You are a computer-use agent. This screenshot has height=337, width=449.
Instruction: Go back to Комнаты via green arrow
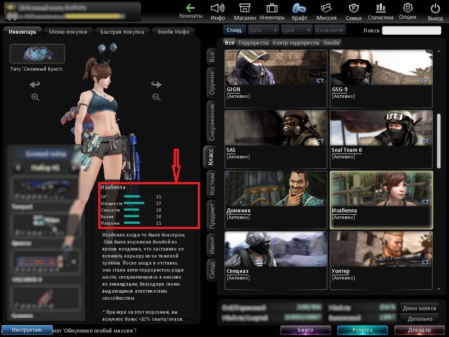pos(191,11)
